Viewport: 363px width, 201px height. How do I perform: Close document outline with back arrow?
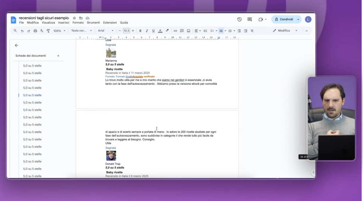pyautogui.click(x=16, y=45)
